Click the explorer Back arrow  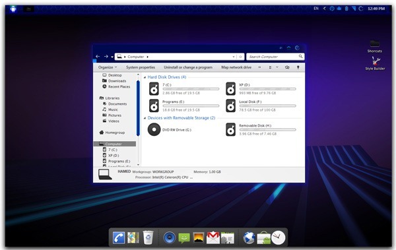tap(98, 57)
